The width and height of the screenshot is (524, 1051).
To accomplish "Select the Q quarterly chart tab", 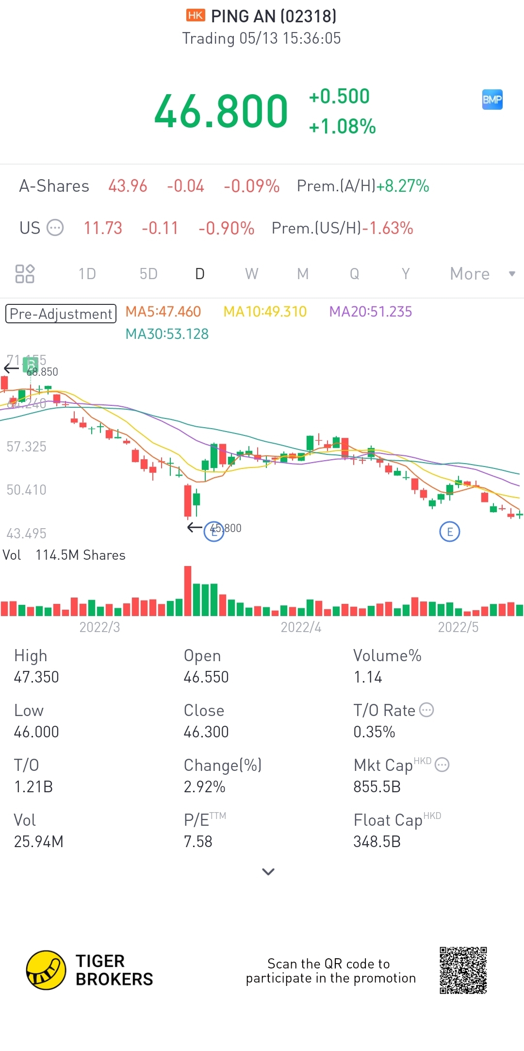I will [355, 274].
